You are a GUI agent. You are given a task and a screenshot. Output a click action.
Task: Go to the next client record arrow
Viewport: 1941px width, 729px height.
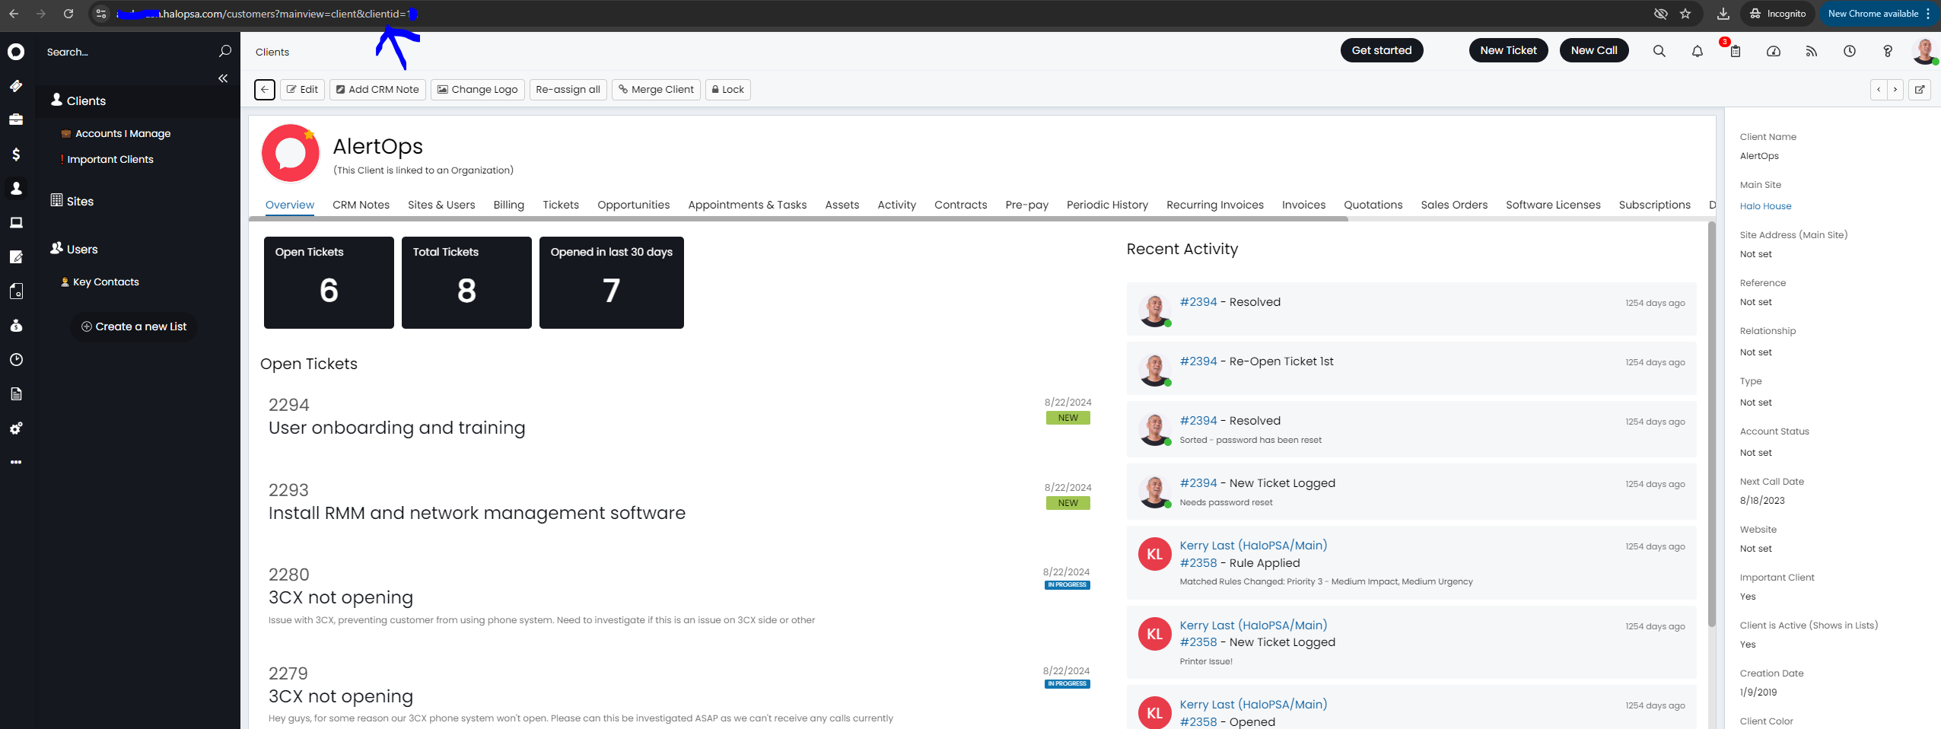coord(1895,90)
